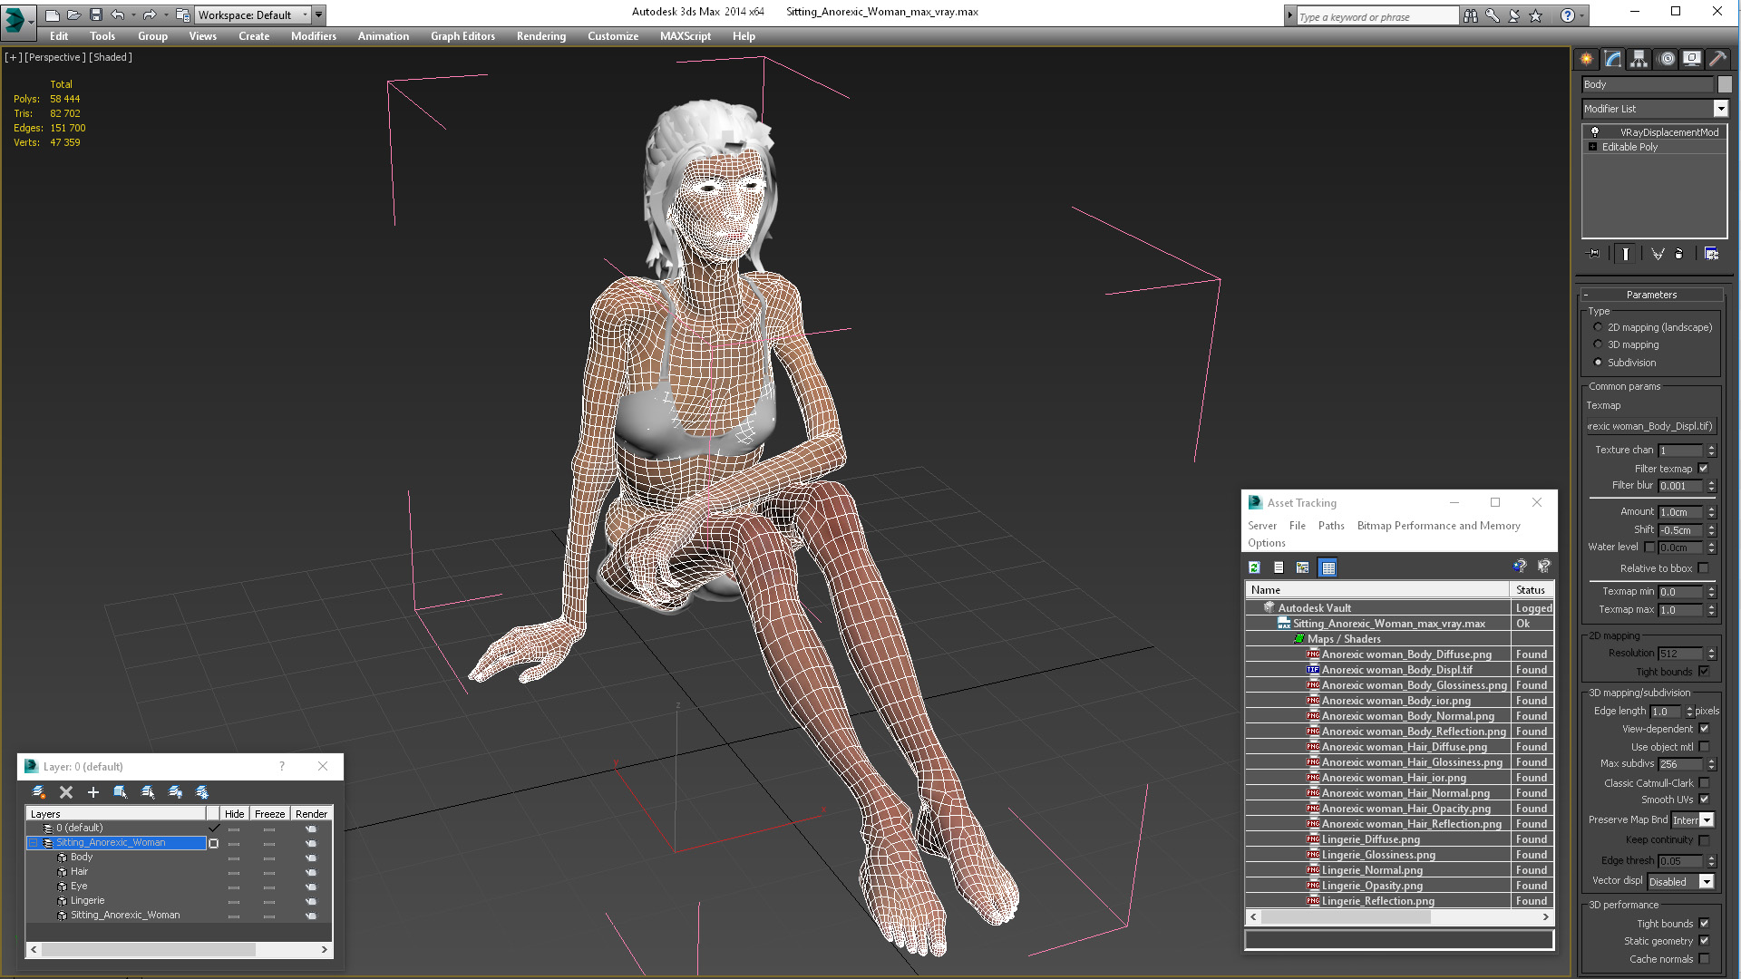The width and height of the screenshot is (1741, 979).
Task: Click Create New Layer icon in Layer window
Action: coord(39,792)
